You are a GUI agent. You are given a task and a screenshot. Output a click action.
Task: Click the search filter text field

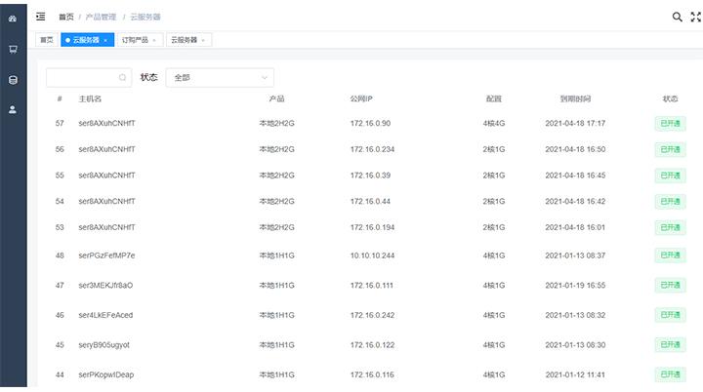[x=82, y=77]
